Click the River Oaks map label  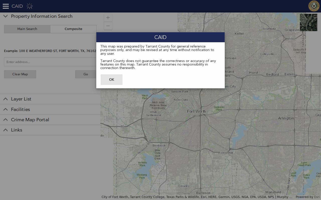(181, 100)
